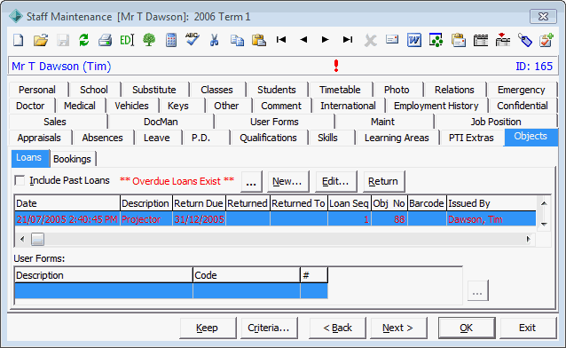Go to last record arrow
This screenshot has height=348, width=566.
point(348,39)
